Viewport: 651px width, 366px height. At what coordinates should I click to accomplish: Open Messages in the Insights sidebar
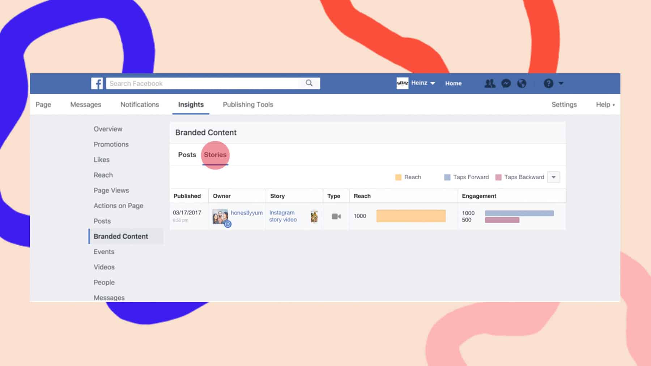tap(109, 298)
